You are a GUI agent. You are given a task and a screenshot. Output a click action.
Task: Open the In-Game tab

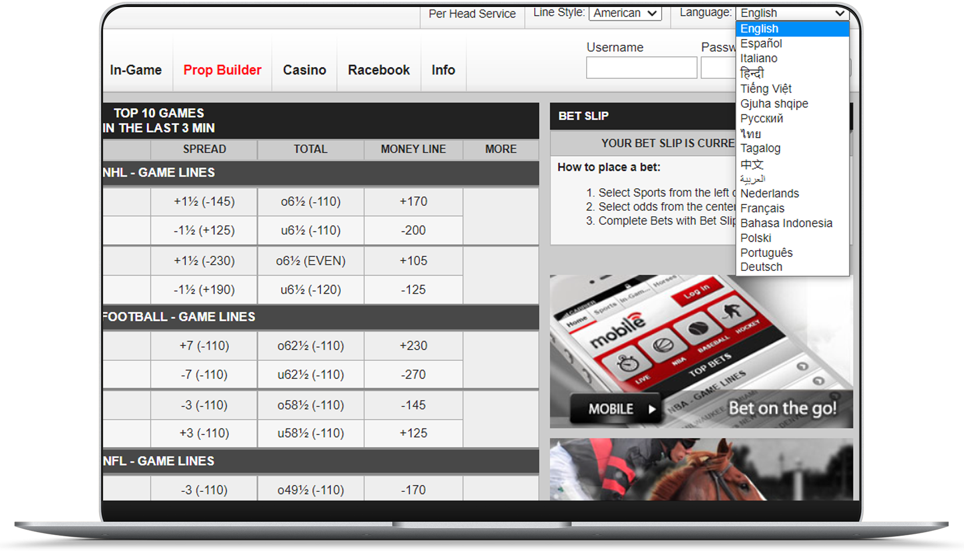click(x=136, y=70)
